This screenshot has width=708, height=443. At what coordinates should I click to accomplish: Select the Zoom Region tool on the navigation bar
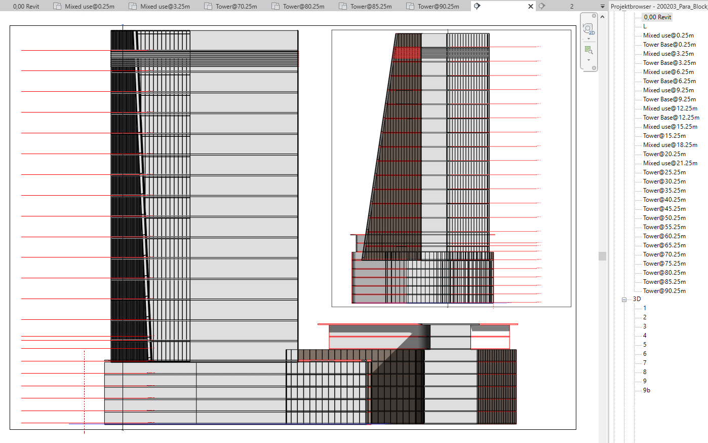tap(588, 49)
